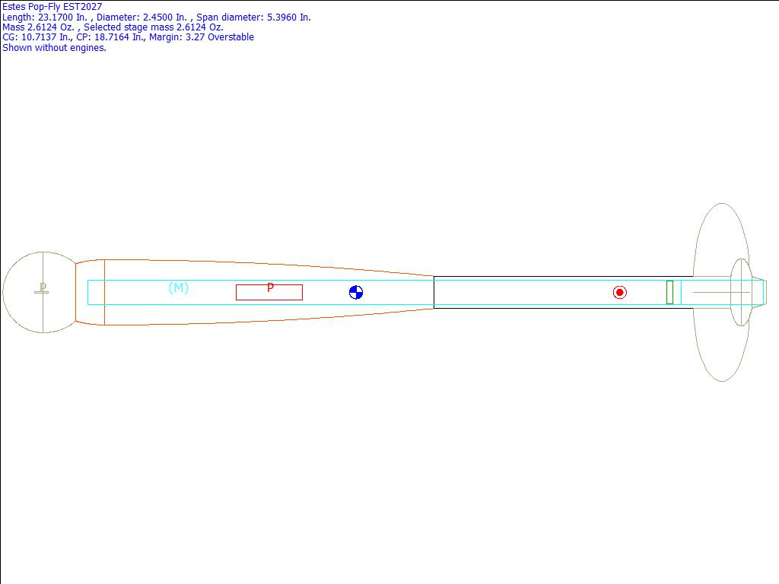Click the Shown without engines text

(54, 47)
